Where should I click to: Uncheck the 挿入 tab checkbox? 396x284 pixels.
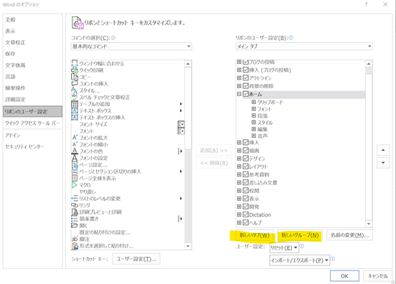(x=245, y=143)
